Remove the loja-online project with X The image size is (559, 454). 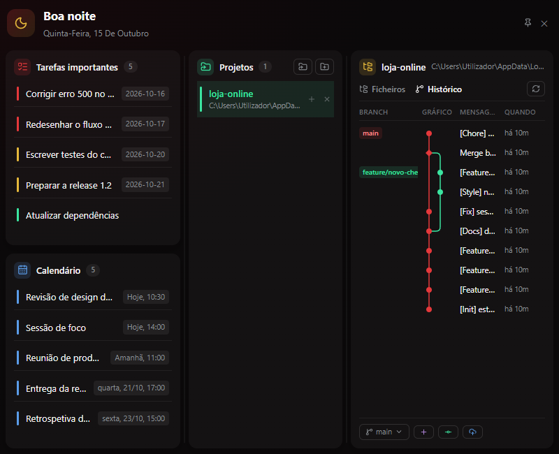tap(327, 99)
